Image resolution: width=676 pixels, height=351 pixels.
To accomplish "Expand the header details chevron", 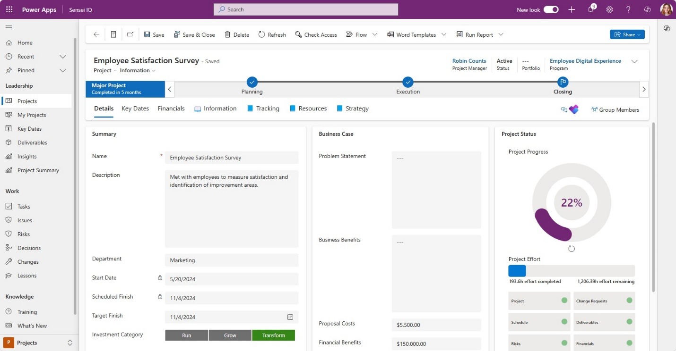I will (635, 61).
